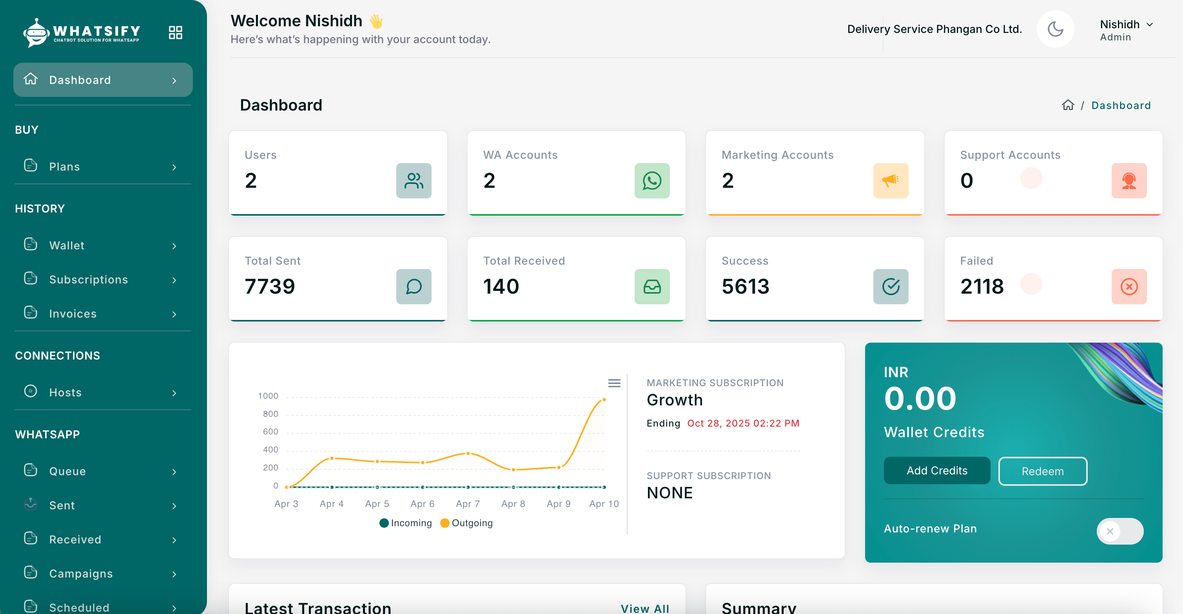Toggle Incoming series in chart legend
Viewport: 1183px width, 614px height.
pyautogui.click(x=406, y=523)
